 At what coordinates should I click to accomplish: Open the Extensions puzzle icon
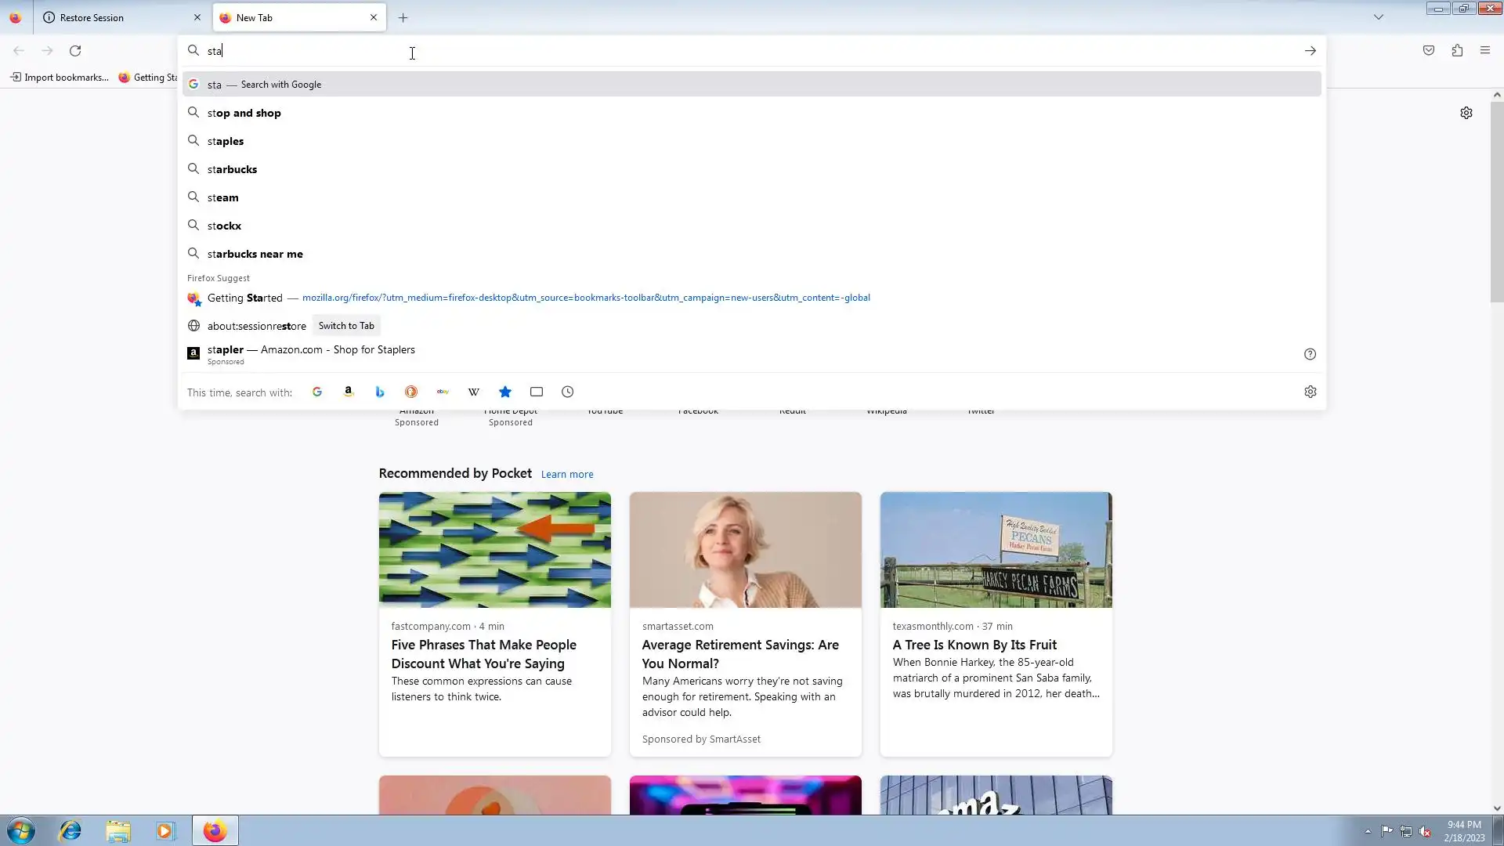click(1457, 51)
